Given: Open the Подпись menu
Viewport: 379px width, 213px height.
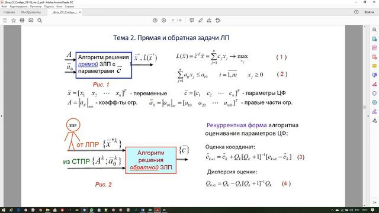Looking at the screenshot, I should [49, 7].
